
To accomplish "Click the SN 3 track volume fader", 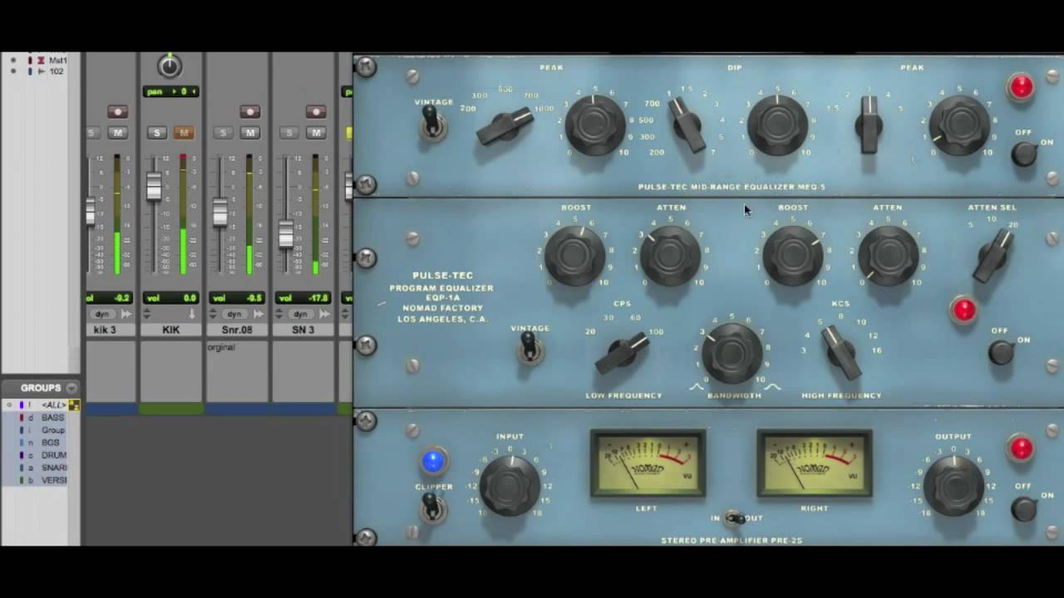I will [x=285, y=234].
